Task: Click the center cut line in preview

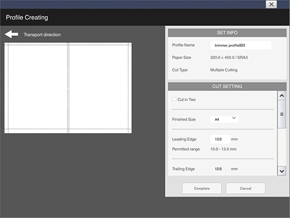Action: (x=68, y=88)
